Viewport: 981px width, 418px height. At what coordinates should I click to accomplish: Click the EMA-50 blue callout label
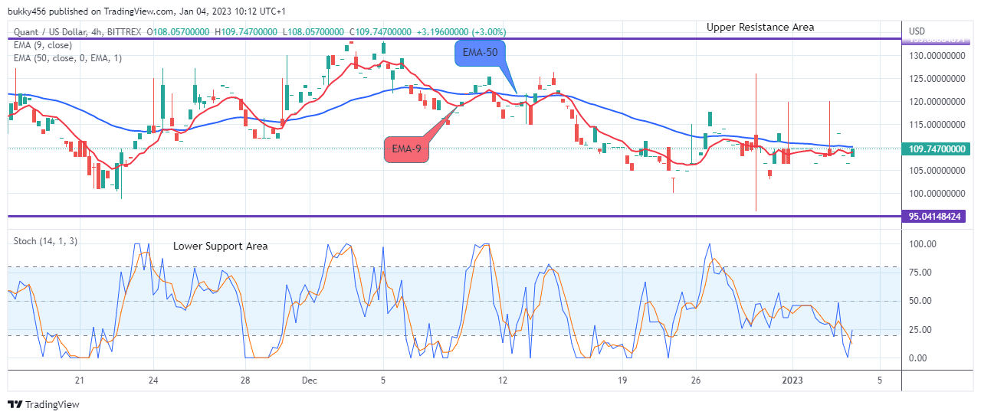tap(481, 53)
